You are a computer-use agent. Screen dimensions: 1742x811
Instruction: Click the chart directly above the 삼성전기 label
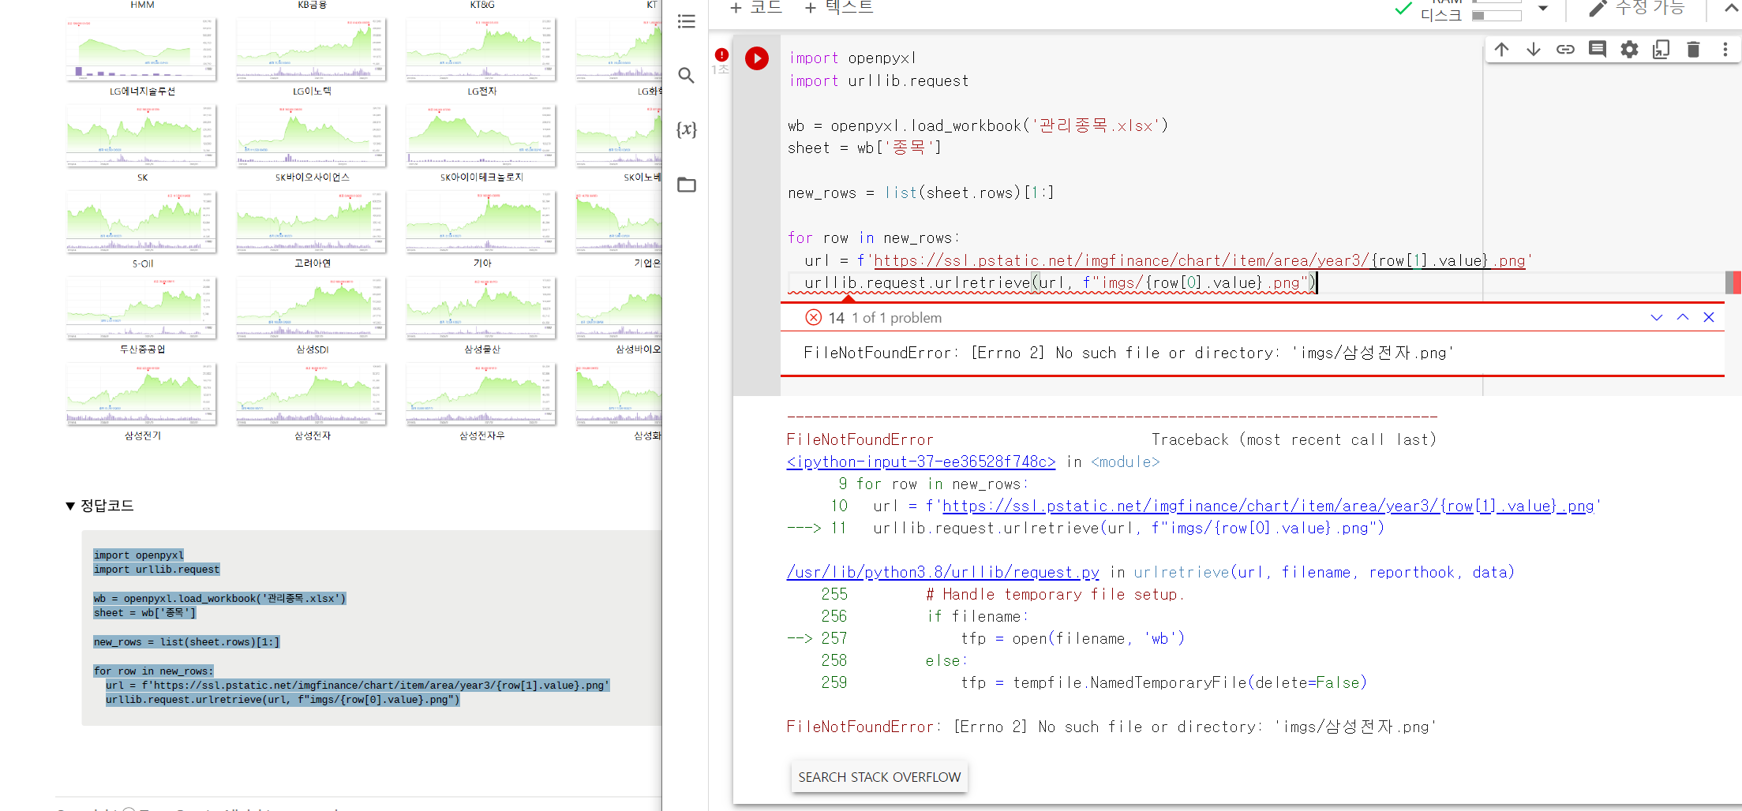click(x=142, y=394)
